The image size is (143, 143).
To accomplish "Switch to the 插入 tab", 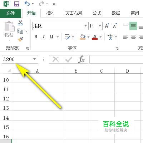I will pyautogui.click(x=50, y=13).
